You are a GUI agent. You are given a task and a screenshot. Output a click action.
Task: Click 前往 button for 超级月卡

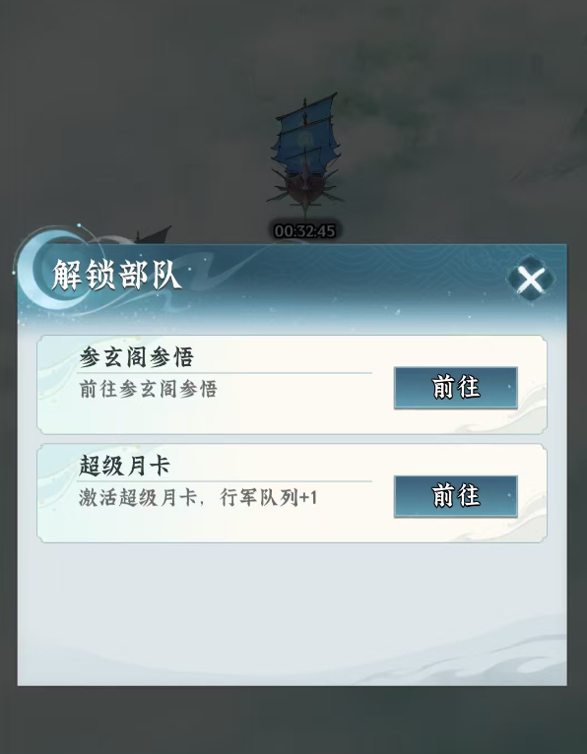(456, 496)
